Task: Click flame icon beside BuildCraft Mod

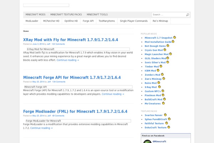Action: 164,99
